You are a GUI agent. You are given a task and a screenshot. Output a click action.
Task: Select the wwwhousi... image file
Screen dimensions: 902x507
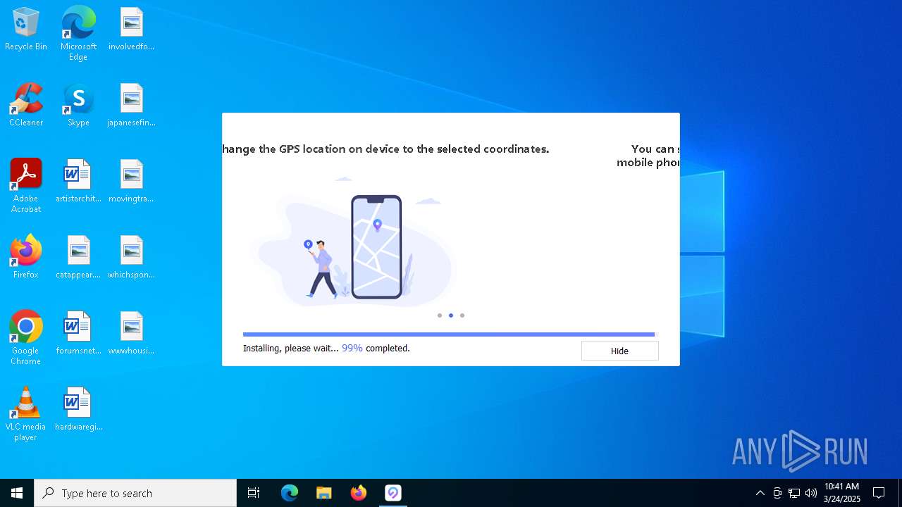point(131,334)
